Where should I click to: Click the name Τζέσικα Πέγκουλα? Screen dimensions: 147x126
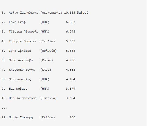coord(24,31)
